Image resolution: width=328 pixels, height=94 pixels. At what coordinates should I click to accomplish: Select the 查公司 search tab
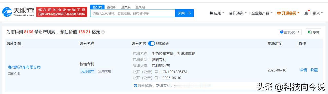97,7
